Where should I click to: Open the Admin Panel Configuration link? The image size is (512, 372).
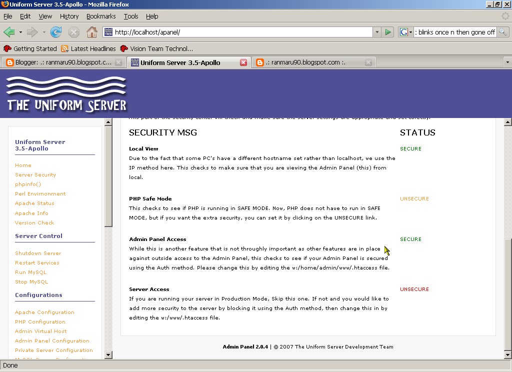pos(52,340)
